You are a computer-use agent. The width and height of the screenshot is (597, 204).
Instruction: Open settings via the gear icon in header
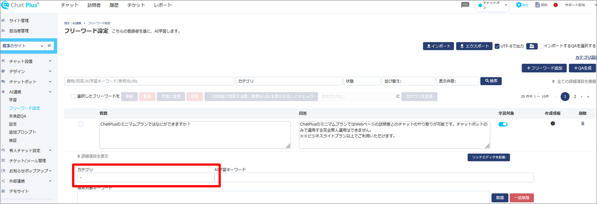pos(522,5)
